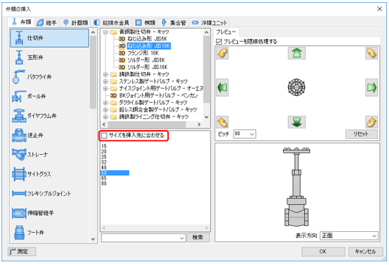Click the 測定 measure button

coord(22,252)
